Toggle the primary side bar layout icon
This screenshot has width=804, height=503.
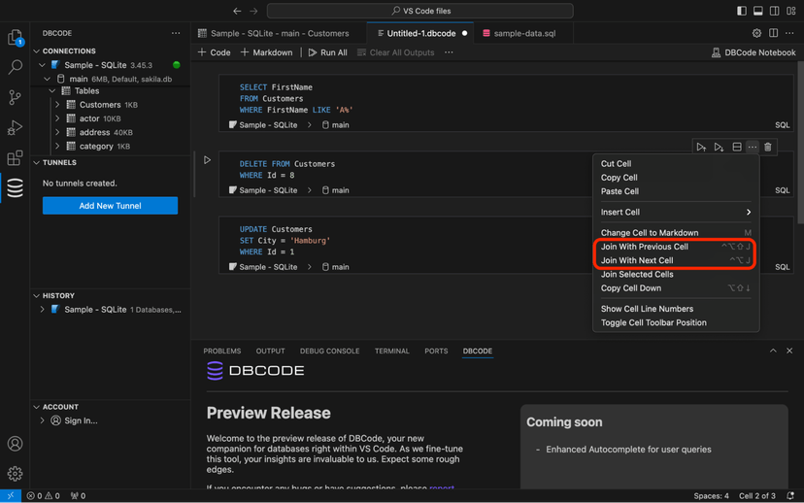[742, 11]
